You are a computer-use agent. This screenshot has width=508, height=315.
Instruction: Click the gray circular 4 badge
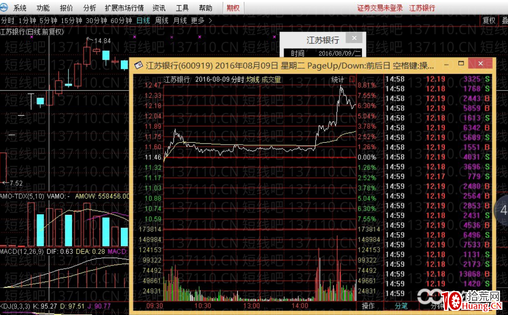click(503, 210)
